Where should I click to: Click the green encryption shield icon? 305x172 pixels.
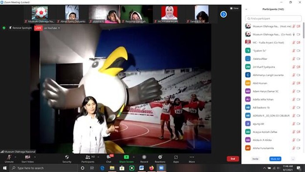point(4,28)
